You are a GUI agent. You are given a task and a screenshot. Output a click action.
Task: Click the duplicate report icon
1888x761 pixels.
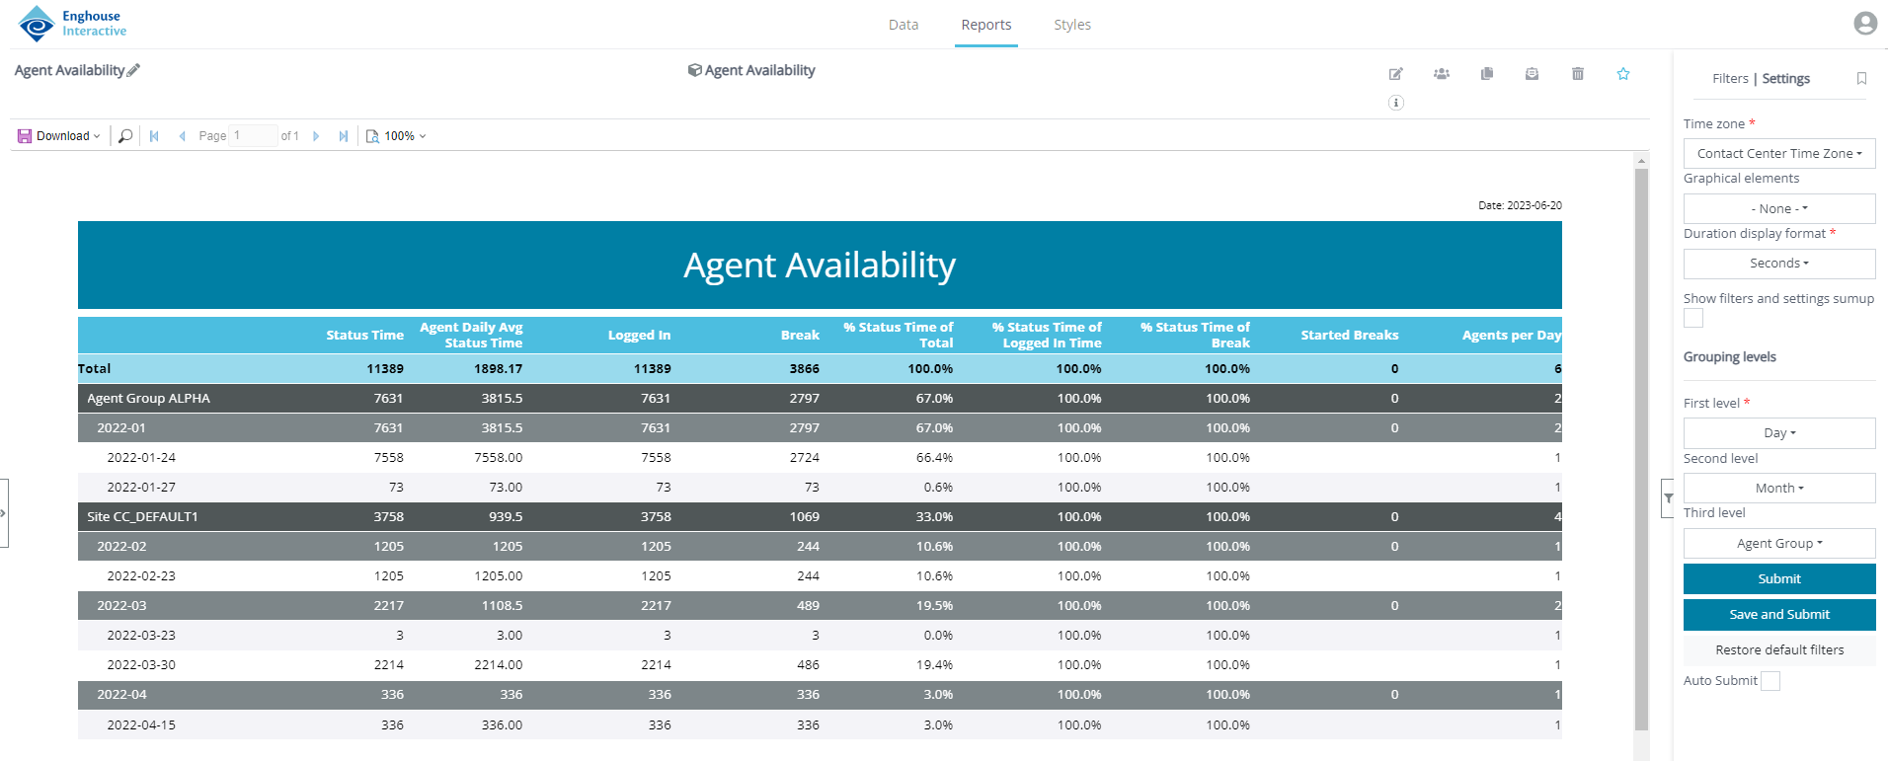click(1487, 74)
